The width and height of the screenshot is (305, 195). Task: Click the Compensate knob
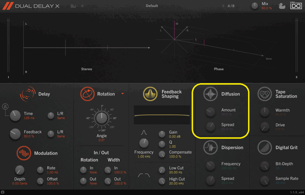coord(162,154)
